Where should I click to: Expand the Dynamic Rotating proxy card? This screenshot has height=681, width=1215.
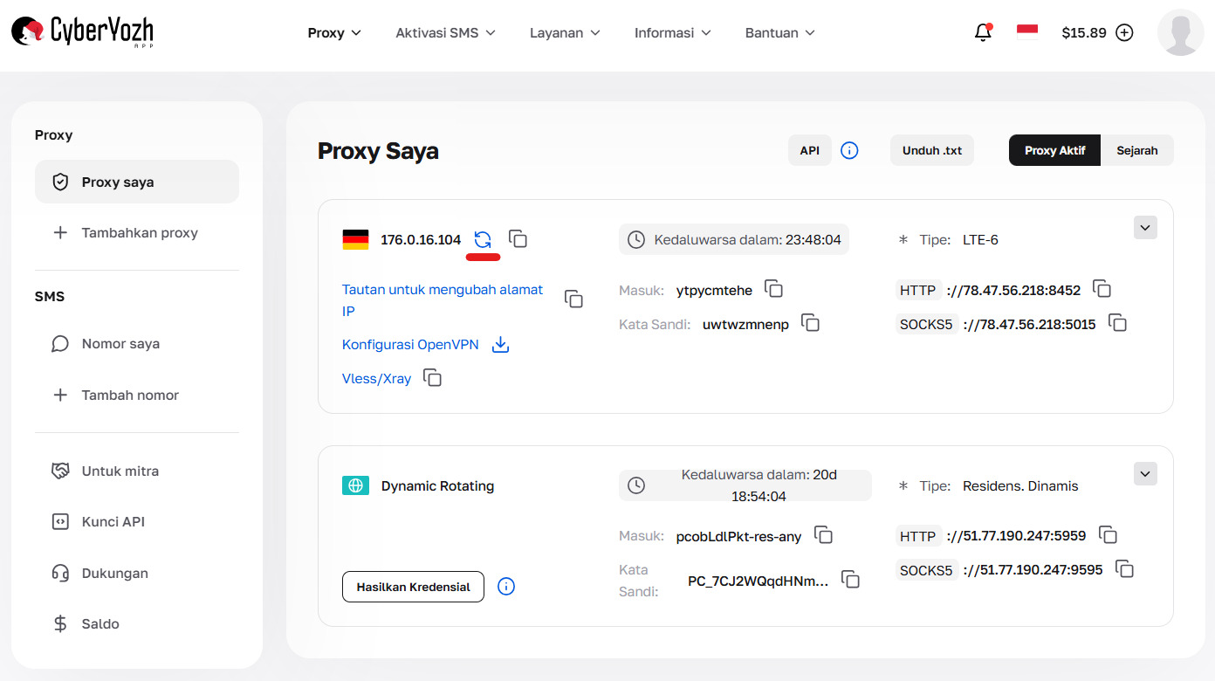click(x=1144, y=473)
